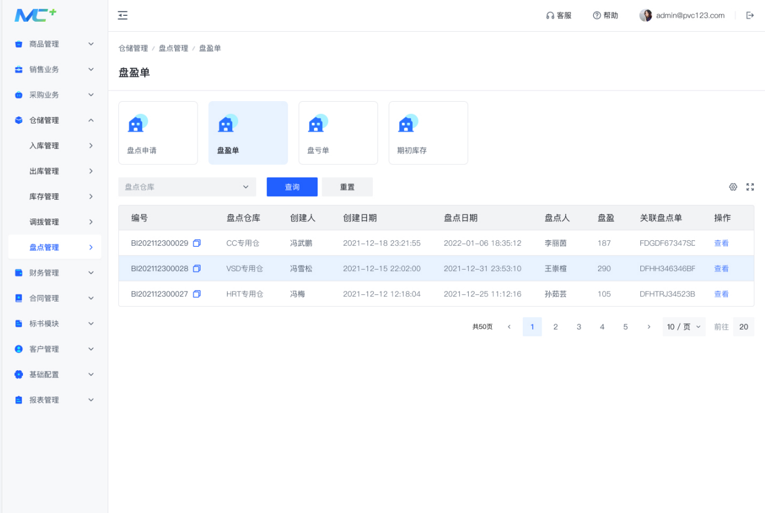Copy the number BI202112300027 with copy icon
This screenshot has height=513, width=765.
[x=197, y=294]
